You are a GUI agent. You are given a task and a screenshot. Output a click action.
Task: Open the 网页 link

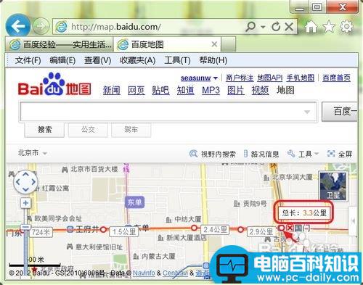(x=136, y=91)
